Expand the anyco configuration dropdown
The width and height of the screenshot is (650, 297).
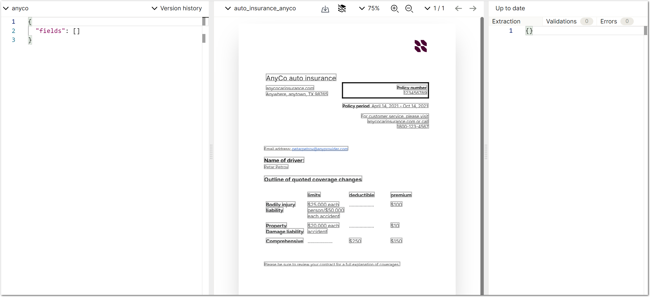pos(16,8)
